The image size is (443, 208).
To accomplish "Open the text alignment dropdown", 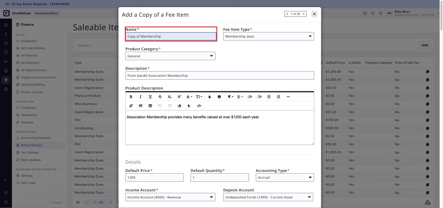I will [240, 97].
